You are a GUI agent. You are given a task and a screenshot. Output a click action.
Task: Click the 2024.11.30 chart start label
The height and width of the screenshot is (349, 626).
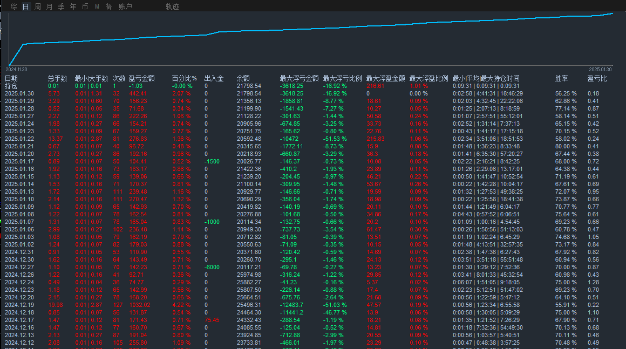16,70
